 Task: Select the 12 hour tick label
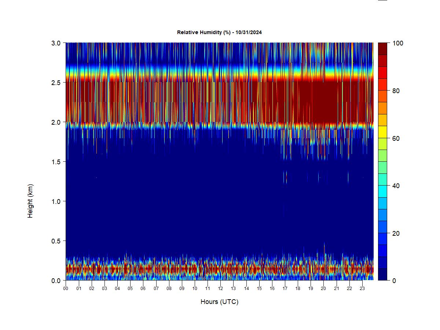pyautogui.click(x=220, y=289)
